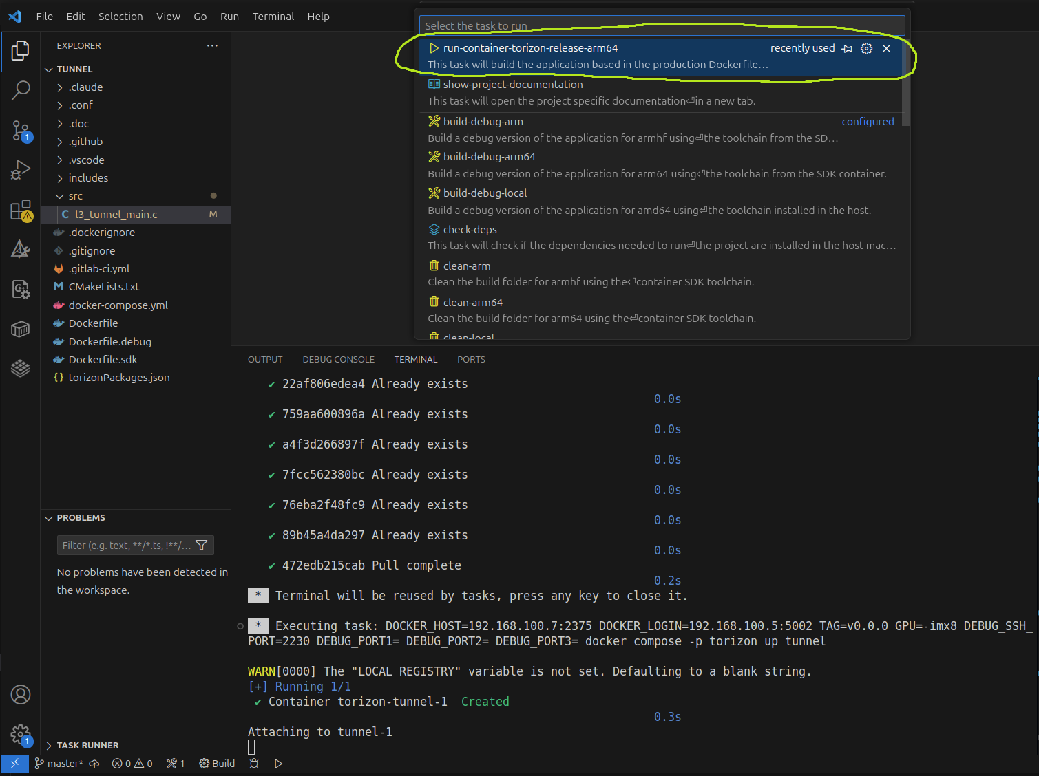Screen dimensions: 1039x776
Task: Click the Problems filter text field
Action: pyautogui.click(x=125, y=546)
